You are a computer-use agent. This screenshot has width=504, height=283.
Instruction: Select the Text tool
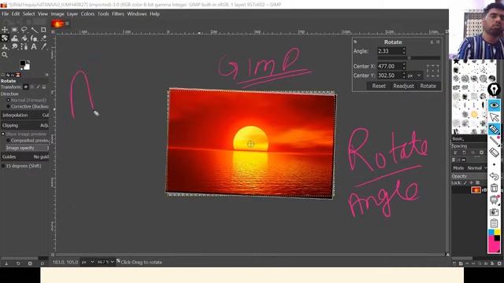point(34,47)
